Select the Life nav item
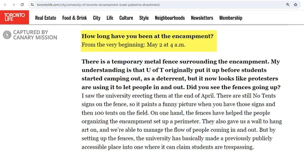The width and height of the screenshot is (304, 159). click(x=110, y=18)
